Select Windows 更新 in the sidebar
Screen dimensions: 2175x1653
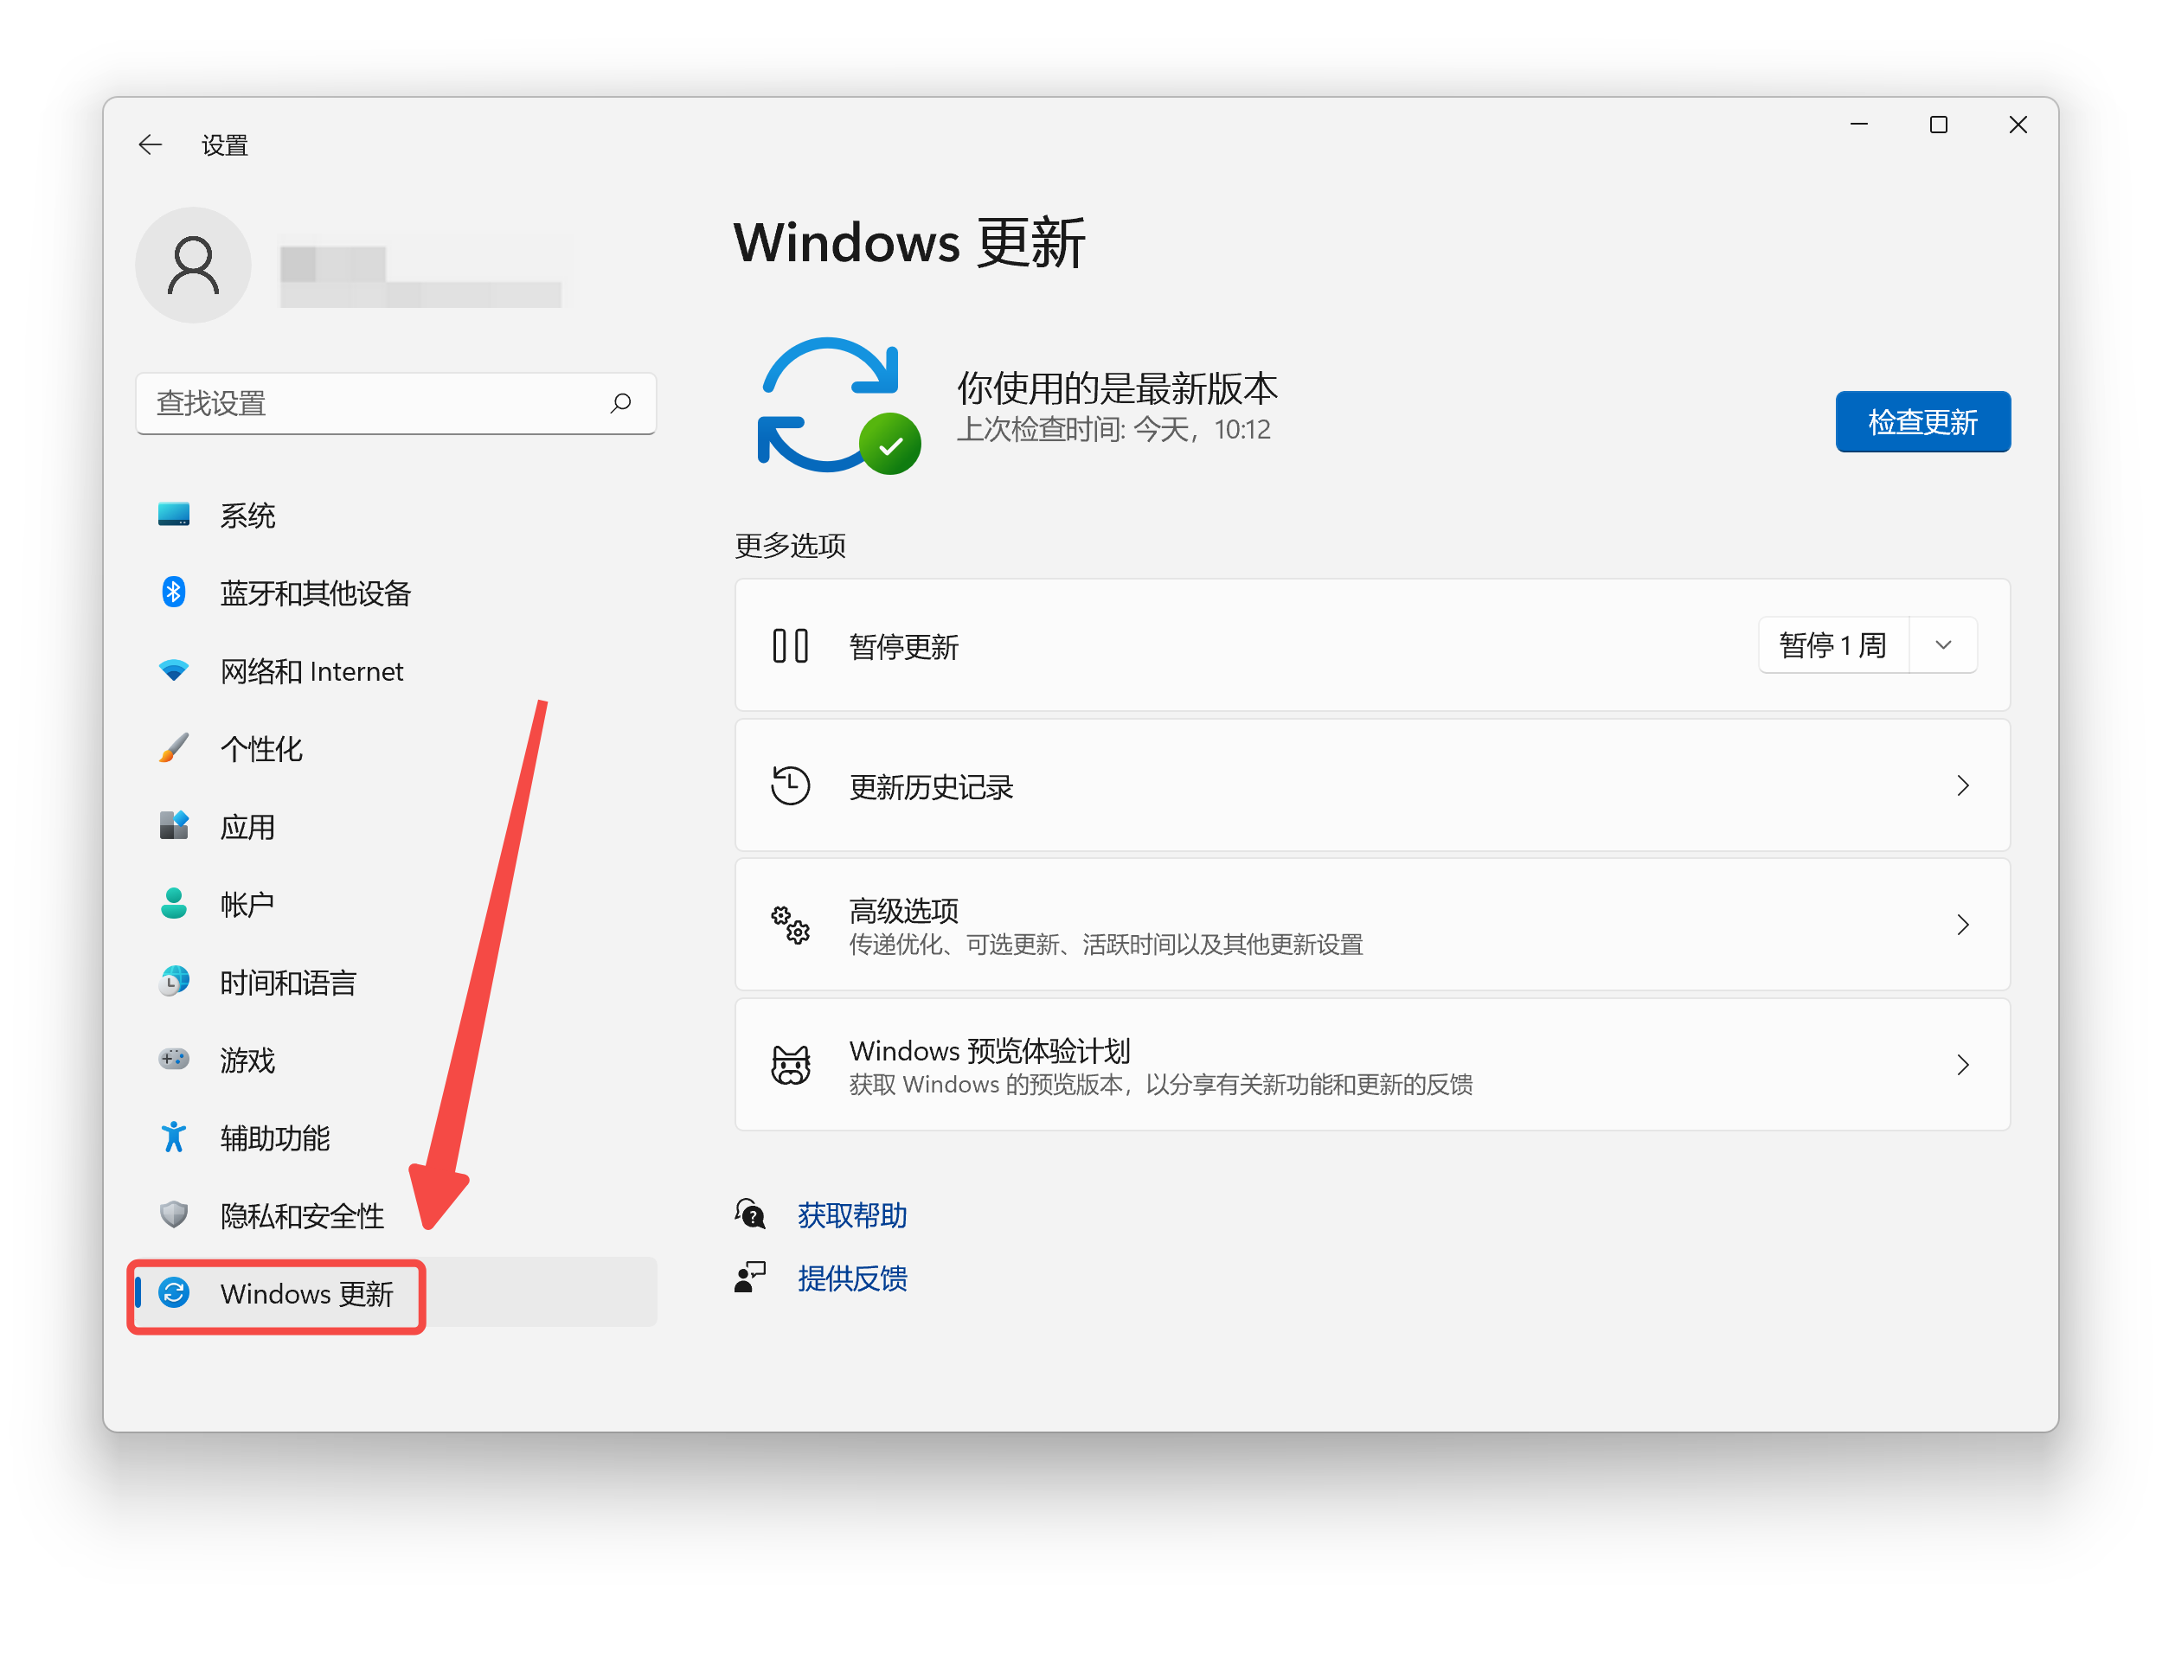point(395,1293)
